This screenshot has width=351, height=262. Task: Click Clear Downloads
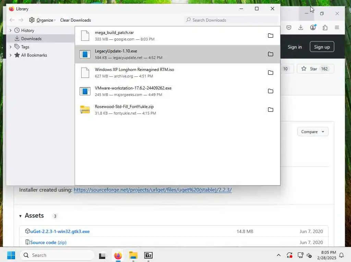point(75,20)
